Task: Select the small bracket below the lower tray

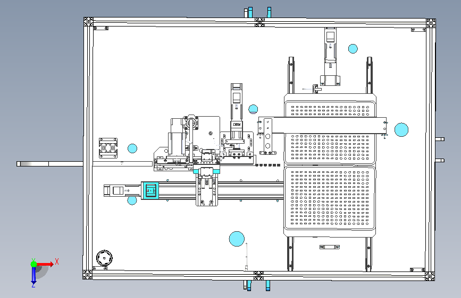Action: point(330,247)
